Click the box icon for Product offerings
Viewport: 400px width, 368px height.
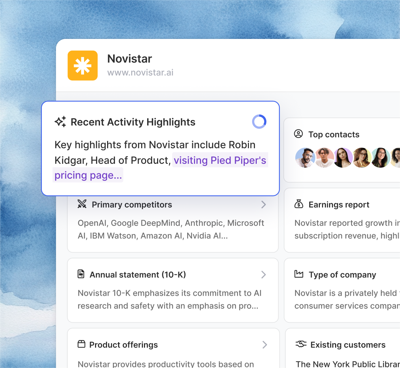(81, 344)
